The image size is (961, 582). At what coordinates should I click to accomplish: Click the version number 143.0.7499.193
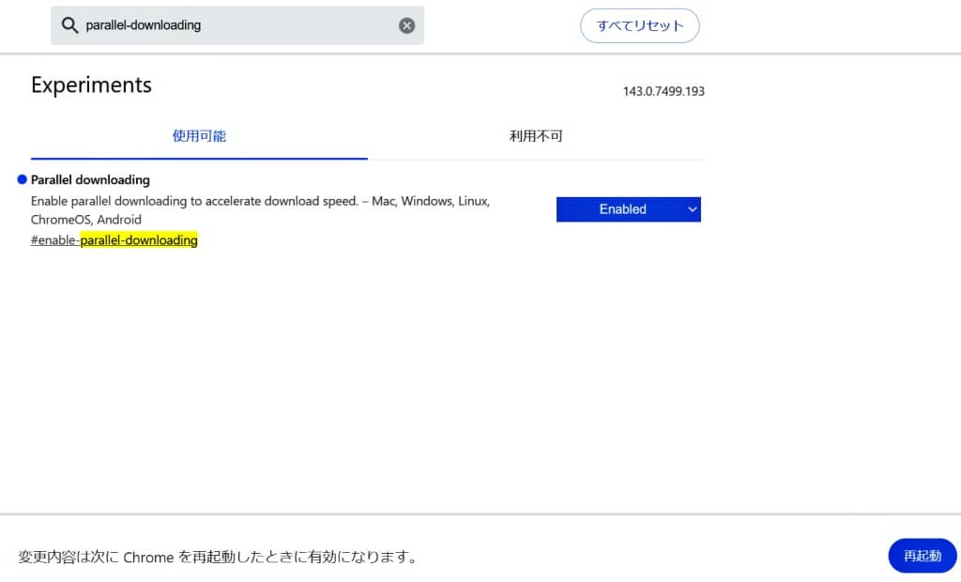coord(664,91)
